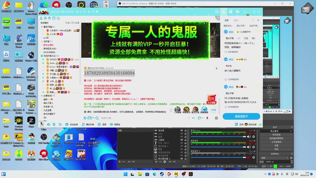
Task: Click the 录音 record button in YY
Action: tap(102, 125)
